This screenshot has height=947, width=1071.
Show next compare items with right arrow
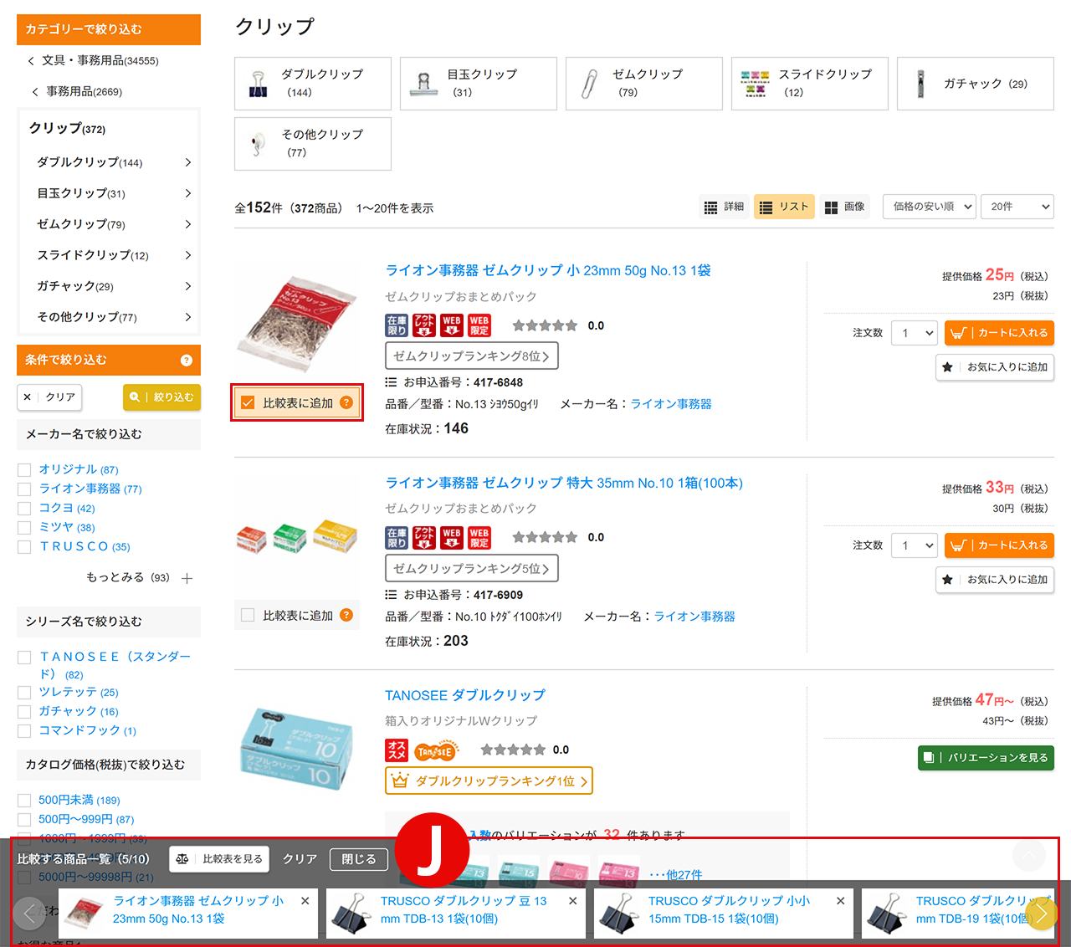(1041, 914)
